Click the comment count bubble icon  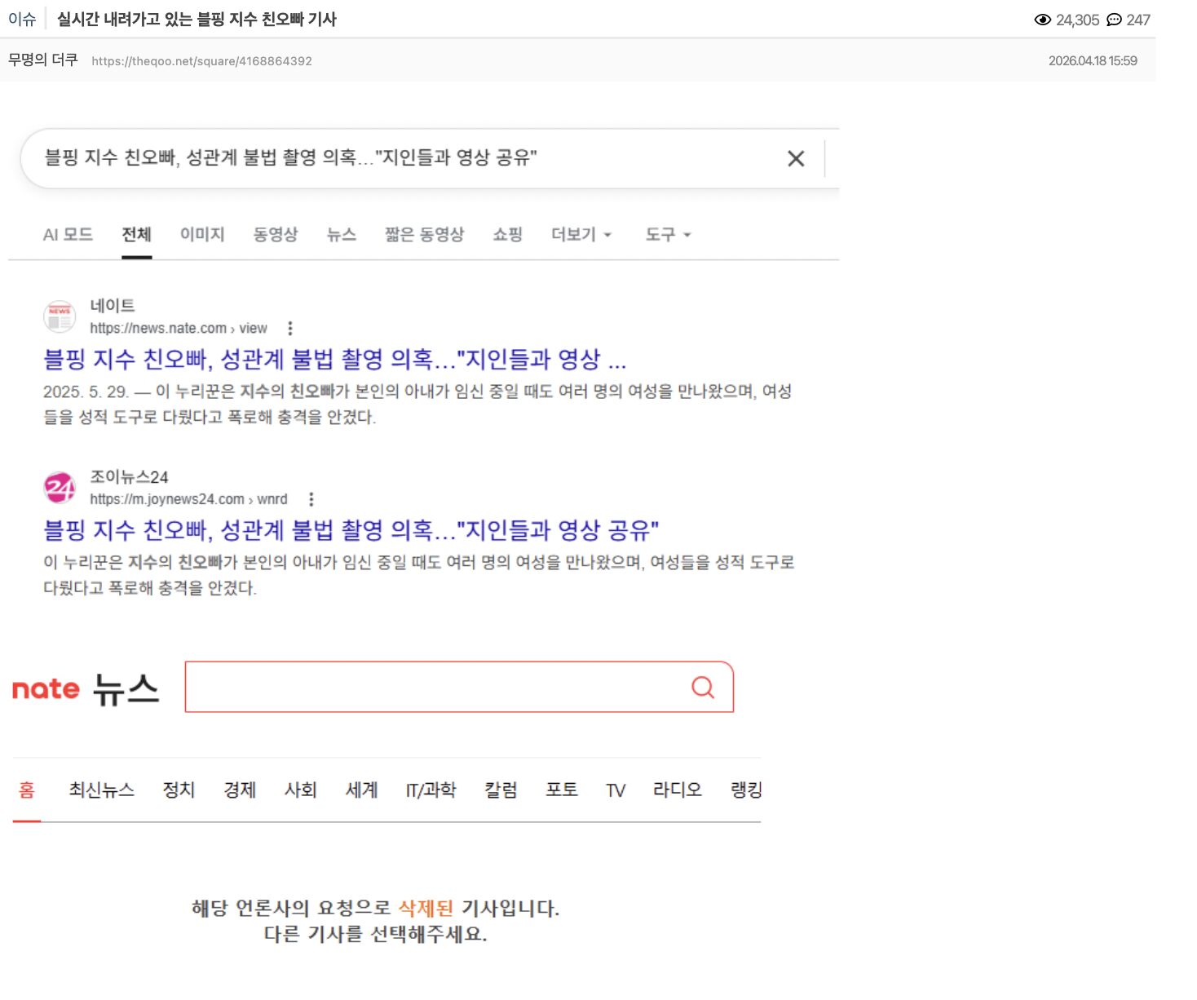[1114, 20]
